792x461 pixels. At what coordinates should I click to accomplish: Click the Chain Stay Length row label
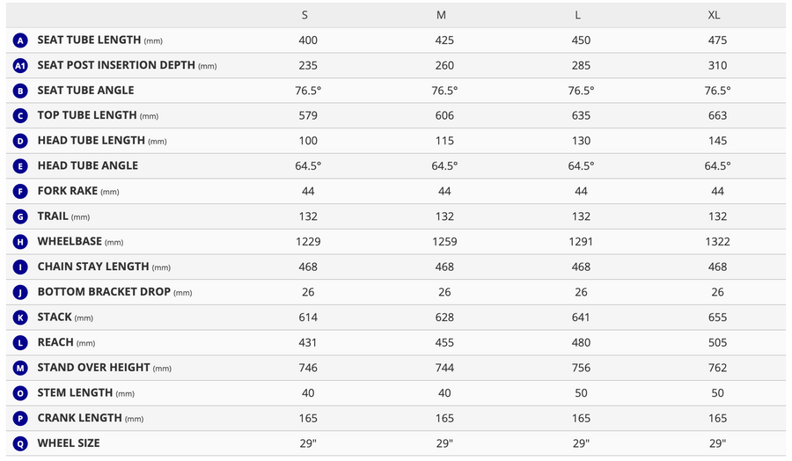pyautogui.click(x=104, y=267)
